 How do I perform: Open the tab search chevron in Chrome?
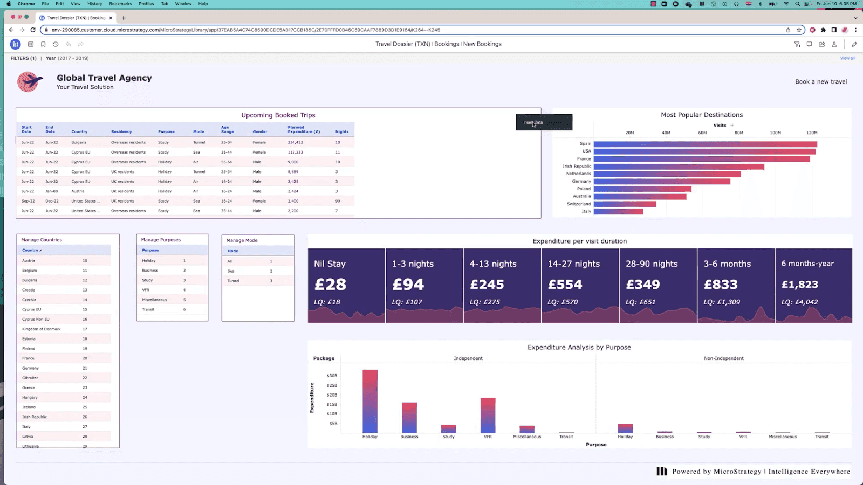click(x=855, y=18)
